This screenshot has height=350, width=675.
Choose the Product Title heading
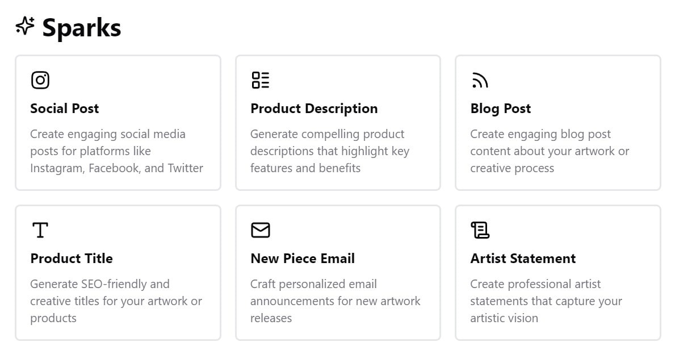[72, 259]
